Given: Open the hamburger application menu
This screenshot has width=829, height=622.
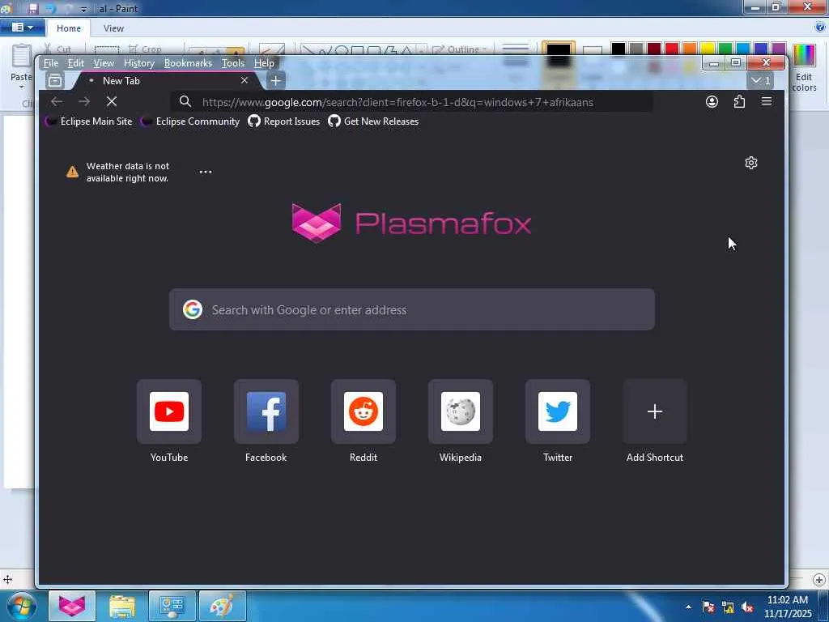Looking at the screenshot, I should tap(767, 101).
